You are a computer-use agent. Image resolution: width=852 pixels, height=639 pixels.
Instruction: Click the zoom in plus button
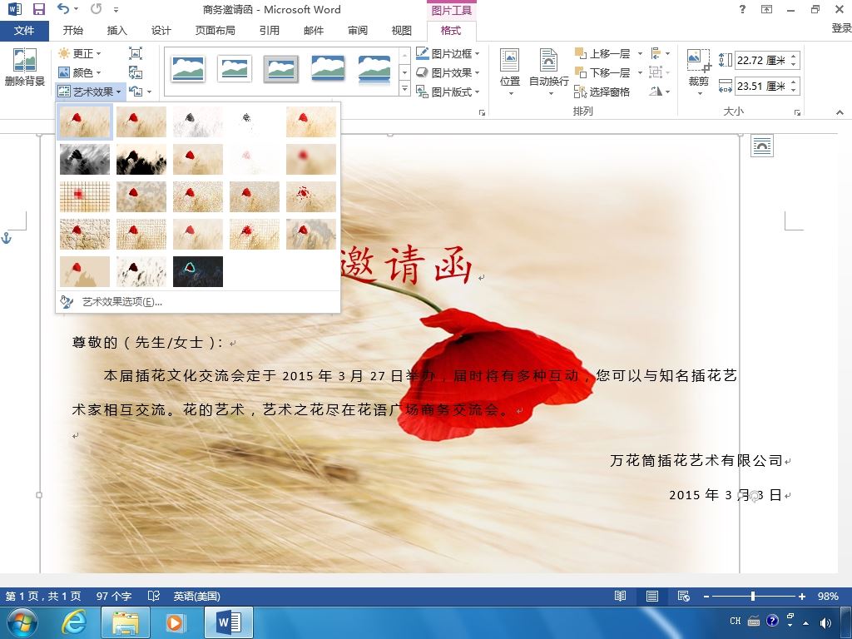coord(801,596)
